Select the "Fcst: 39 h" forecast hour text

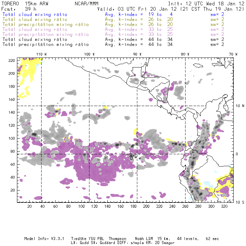pyautogui.click(x=19, y=9)
